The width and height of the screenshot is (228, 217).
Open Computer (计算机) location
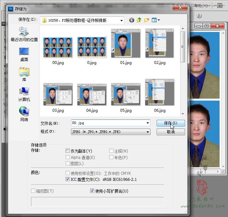pos(24,95)
